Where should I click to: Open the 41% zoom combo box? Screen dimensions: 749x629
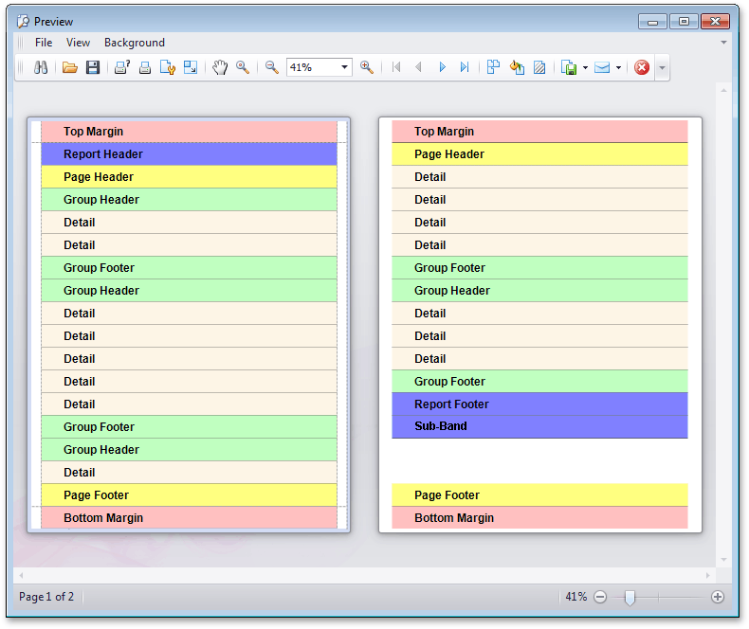tap(320, 67)
